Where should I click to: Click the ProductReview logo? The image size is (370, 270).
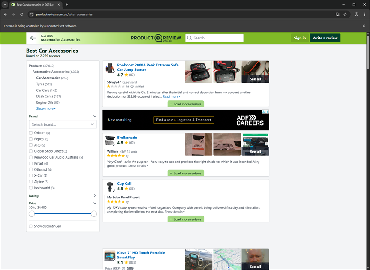156,38
